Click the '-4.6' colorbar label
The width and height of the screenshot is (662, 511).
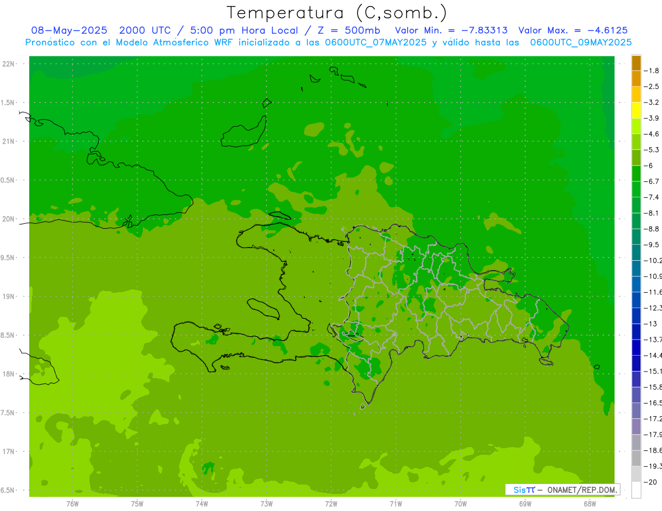pos(652,134)
